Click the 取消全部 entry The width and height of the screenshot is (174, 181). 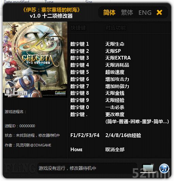115,150
